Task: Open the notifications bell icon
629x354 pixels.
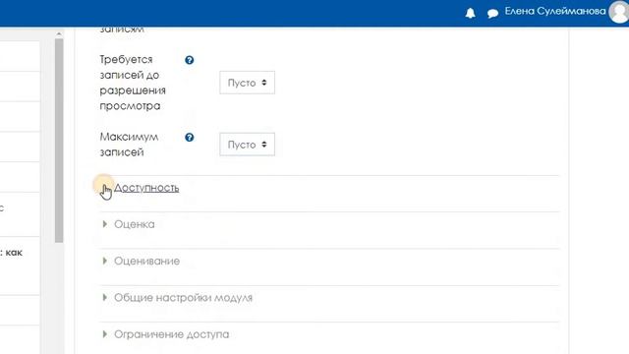Action: pyautogui.click(x=470, y=13)
